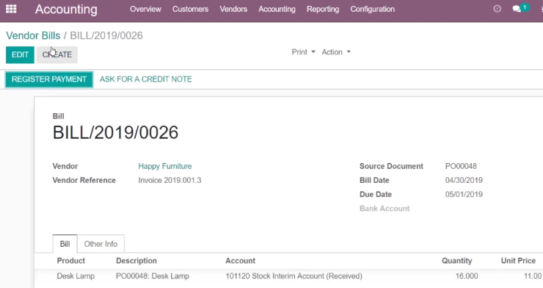Expand the Print dropdown
This screenshot has width=543, height=288.
click(303, 52)
